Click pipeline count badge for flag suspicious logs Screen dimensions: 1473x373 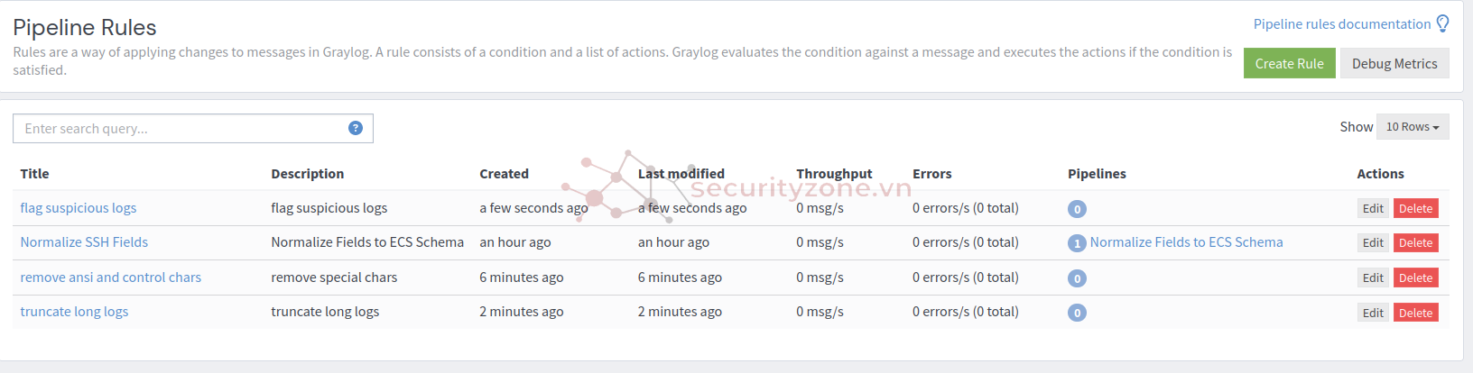coord(1077,209)
